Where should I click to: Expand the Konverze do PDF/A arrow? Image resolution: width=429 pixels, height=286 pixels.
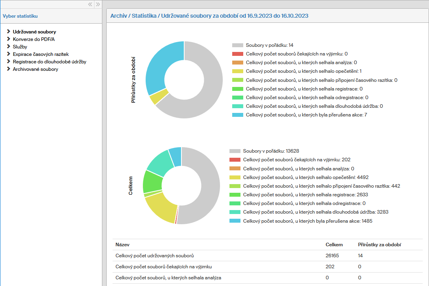click(9, 39)
